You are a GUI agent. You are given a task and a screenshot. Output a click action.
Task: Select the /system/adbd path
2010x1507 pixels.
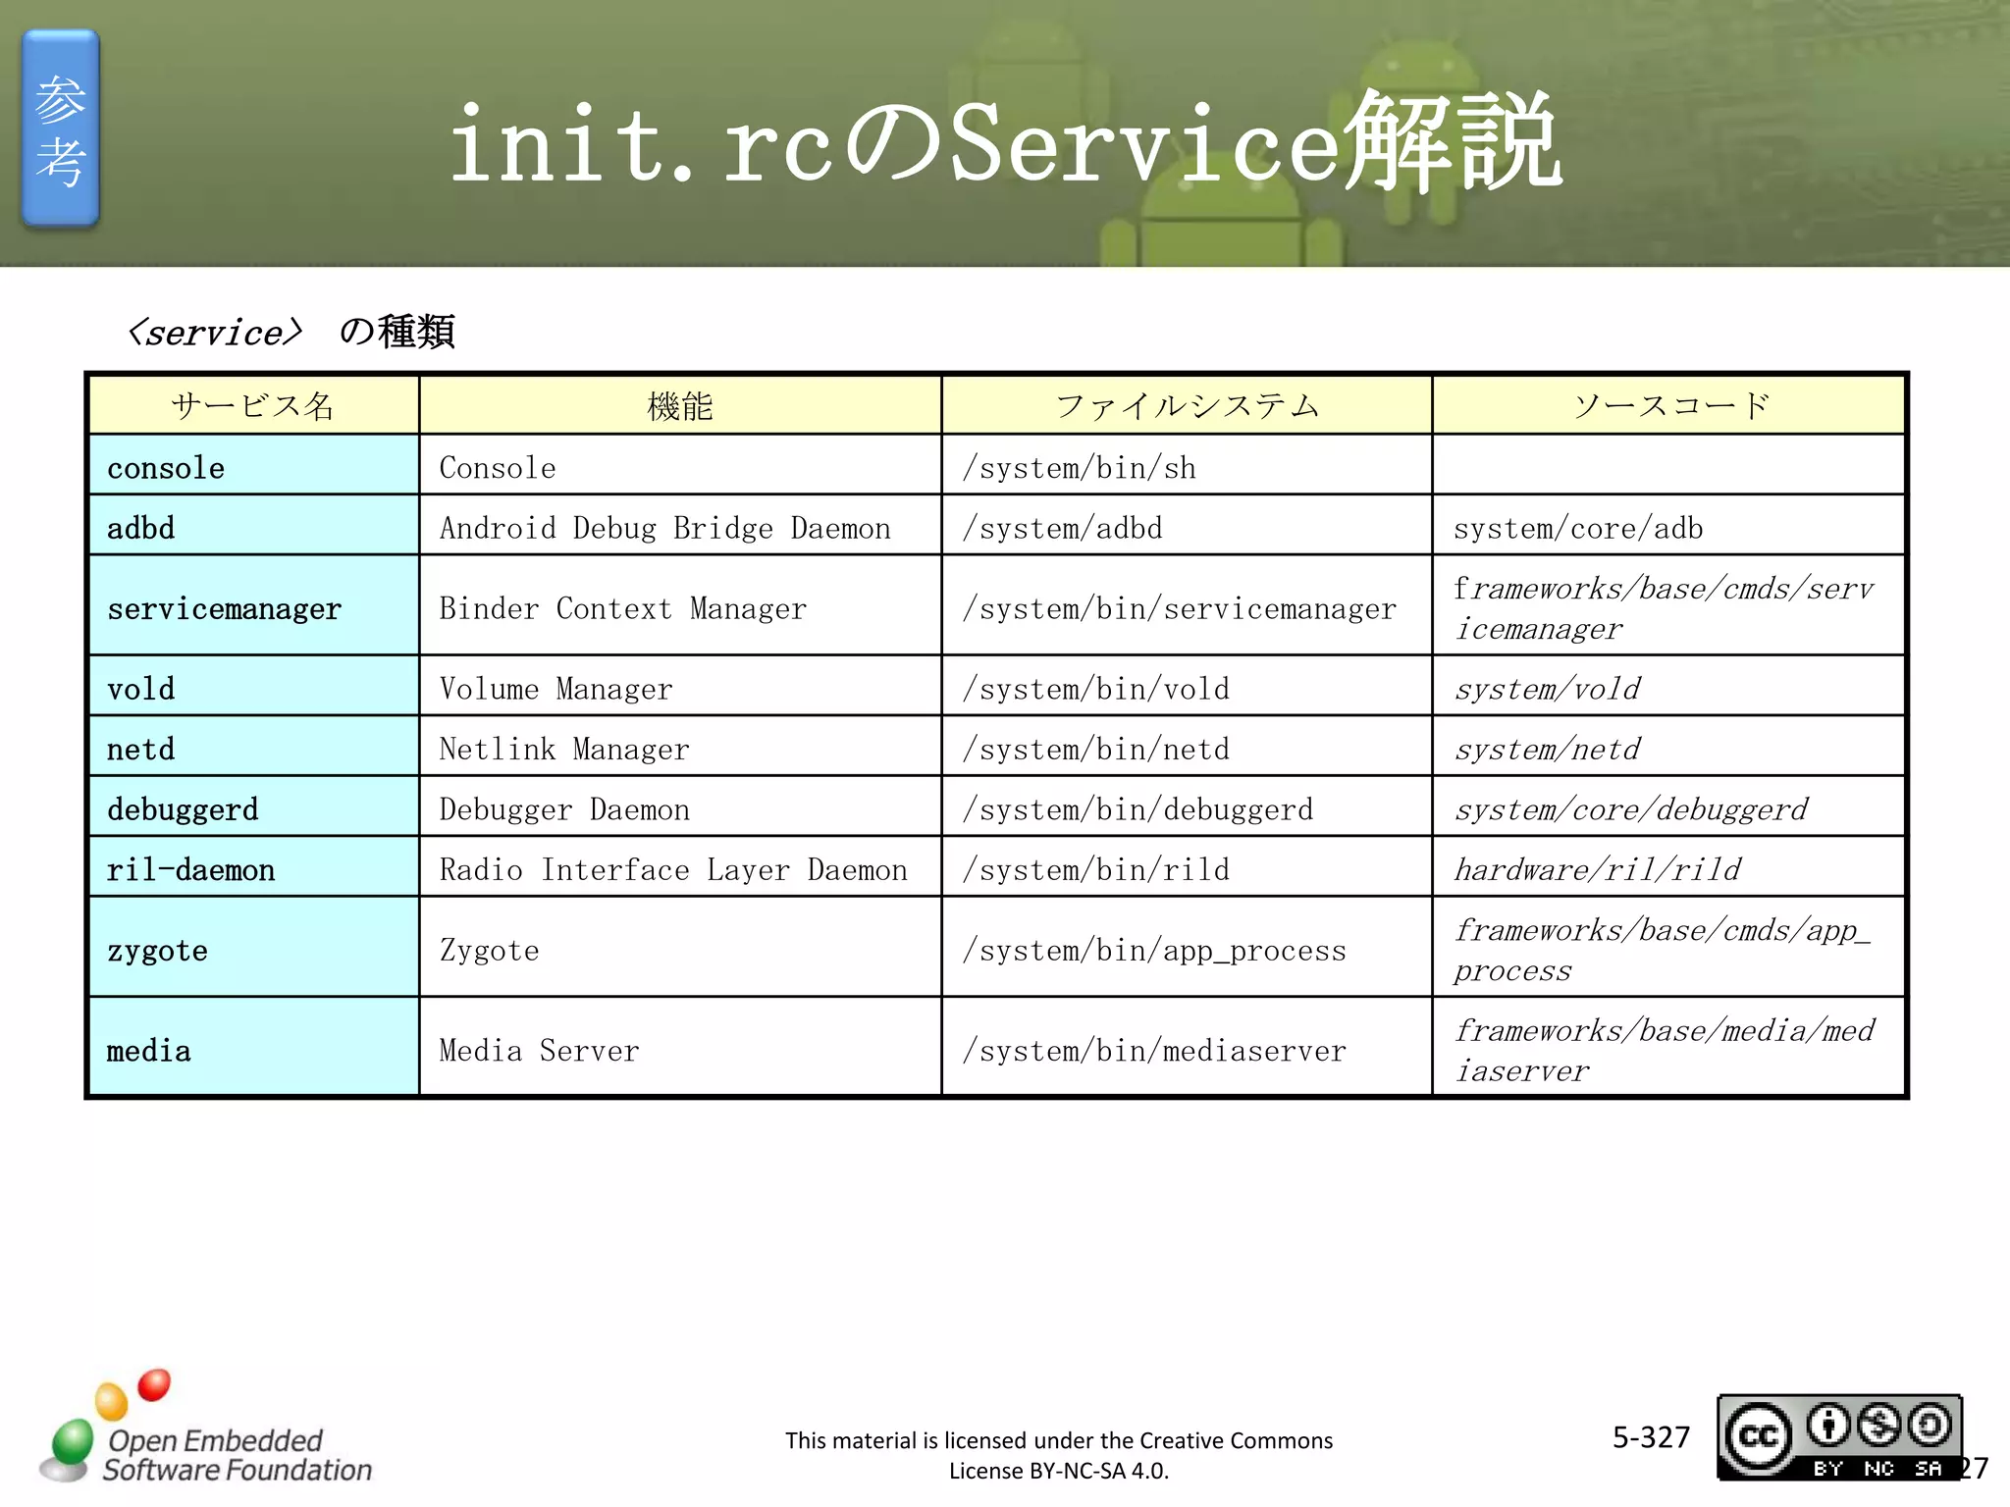1063,528
